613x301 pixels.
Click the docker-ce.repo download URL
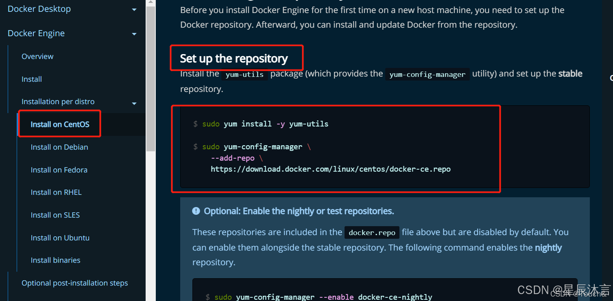(331, 169)
